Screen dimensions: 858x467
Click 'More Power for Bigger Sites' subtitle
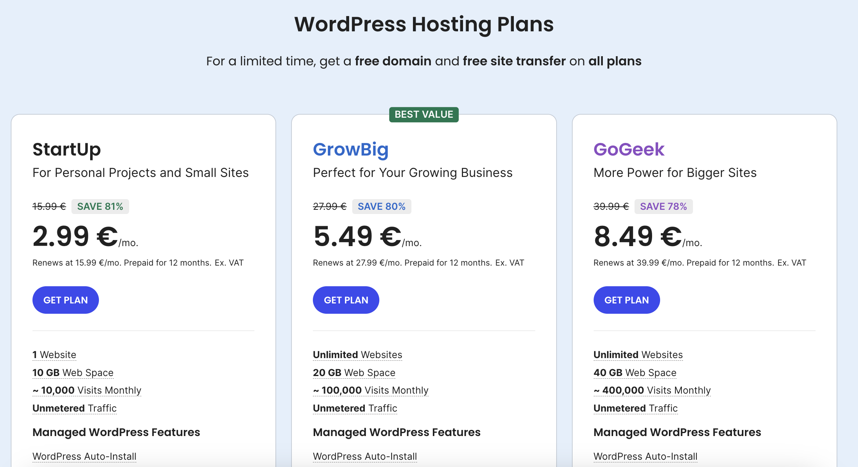coord(675,173)
